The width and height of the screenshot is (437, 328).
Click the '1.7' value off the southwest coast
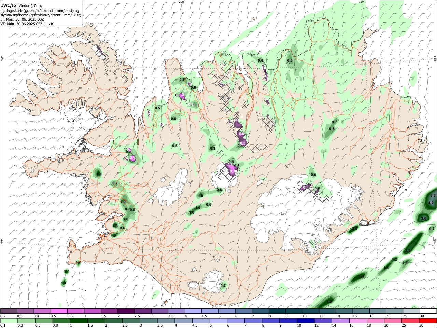tap(67, 271)
